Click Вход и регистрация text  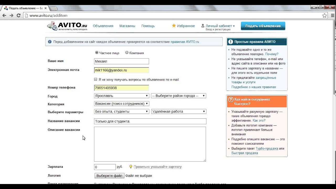point(218,30)
